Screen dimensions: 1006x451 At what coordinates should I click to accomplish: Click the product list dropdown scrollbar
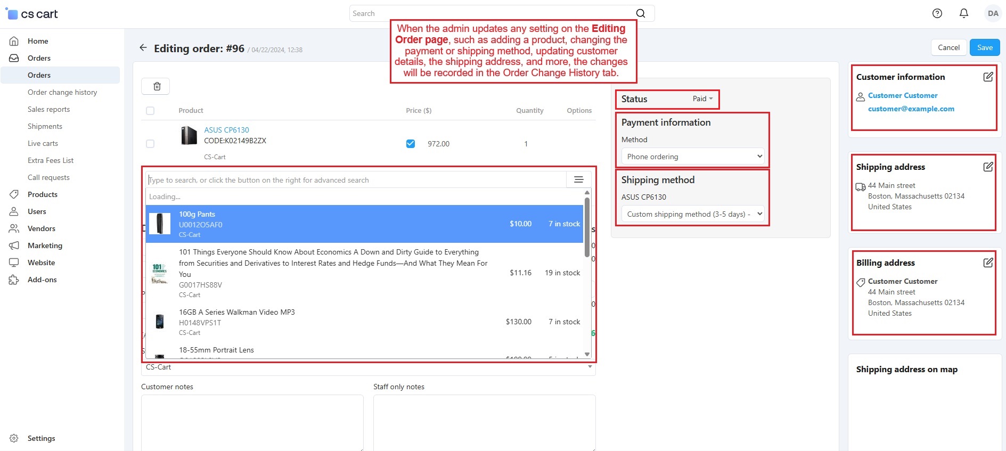pos(587,226)
